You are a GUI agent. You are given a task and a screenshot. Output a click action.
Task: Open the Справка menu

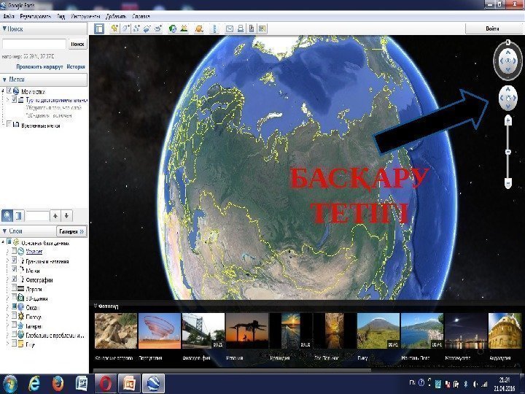point(141,16)
